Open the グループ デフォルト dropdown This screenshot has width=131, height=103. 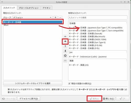32,17
